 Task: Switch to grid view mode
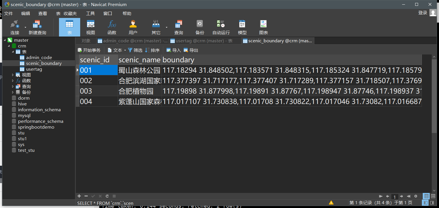coord(426,196)
